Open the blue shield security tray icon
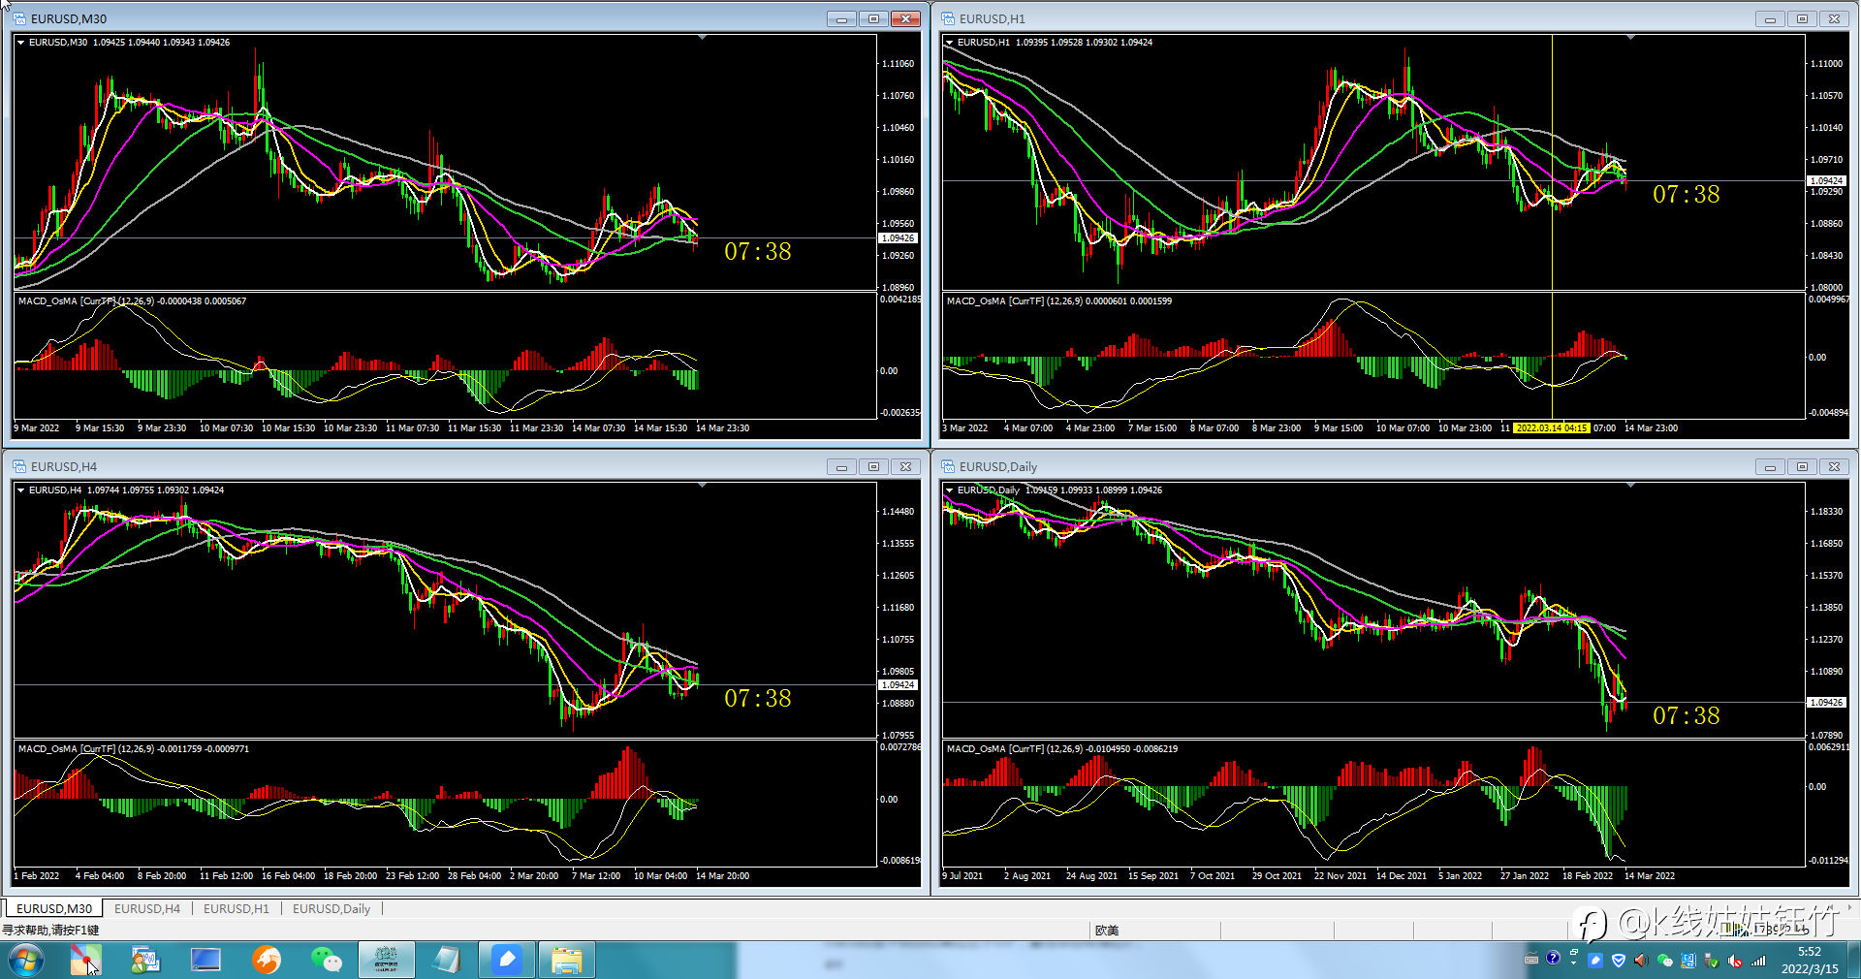The height and width of the screenshot is (979, 1861). [x=1619, y=960]
